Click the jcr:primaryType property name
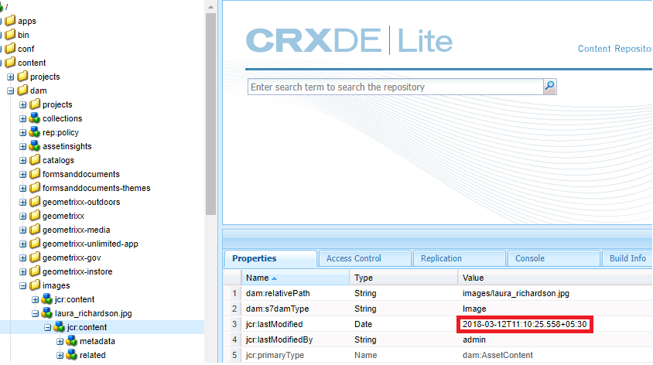The height and width of the screenshot is (365, 653). [x=275, y=355]
